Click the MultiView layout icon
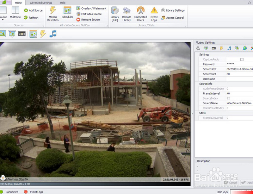The height and width of the screenshot is (194, 253). 15,13
